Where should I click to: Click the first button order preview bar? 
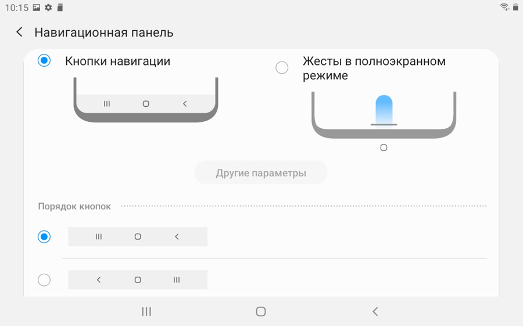click(138, 237)
